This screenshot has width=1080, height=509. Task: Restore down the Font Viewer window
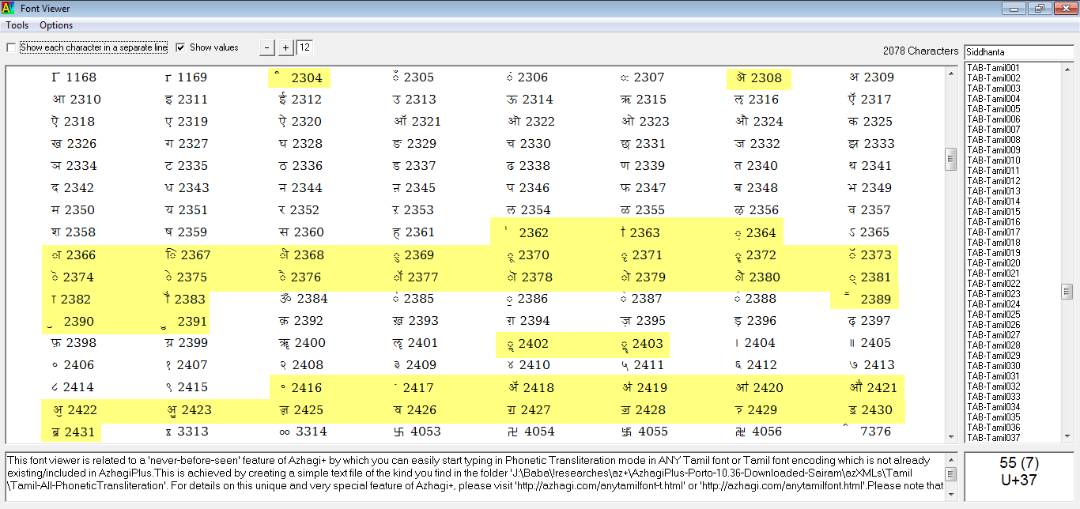tap(1038, 9)
